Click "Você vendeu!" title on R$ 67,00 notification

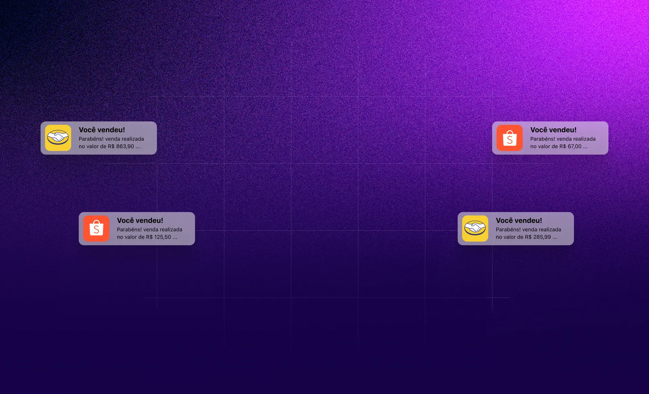pos(553,130)
